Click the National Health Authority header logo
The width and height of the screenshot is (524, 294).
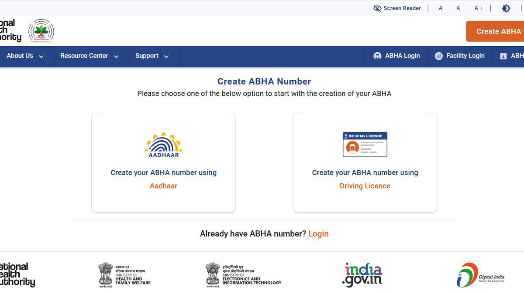pos(10,30)
